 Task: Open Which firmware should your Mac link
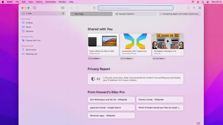point(160,108)
